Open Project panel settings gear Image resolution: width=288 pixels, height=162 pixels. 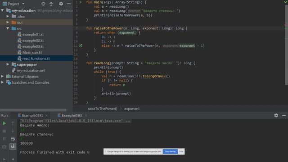click(x=61, y=4)
